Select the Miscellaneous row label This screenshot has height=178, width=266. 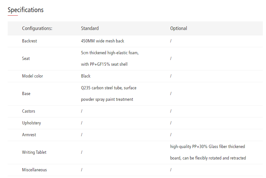34,170
